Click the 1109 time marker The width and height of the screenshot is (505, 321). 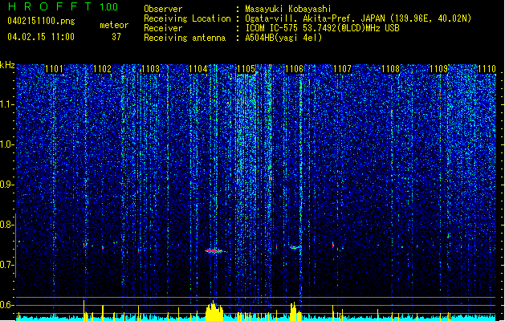(439, 69)
